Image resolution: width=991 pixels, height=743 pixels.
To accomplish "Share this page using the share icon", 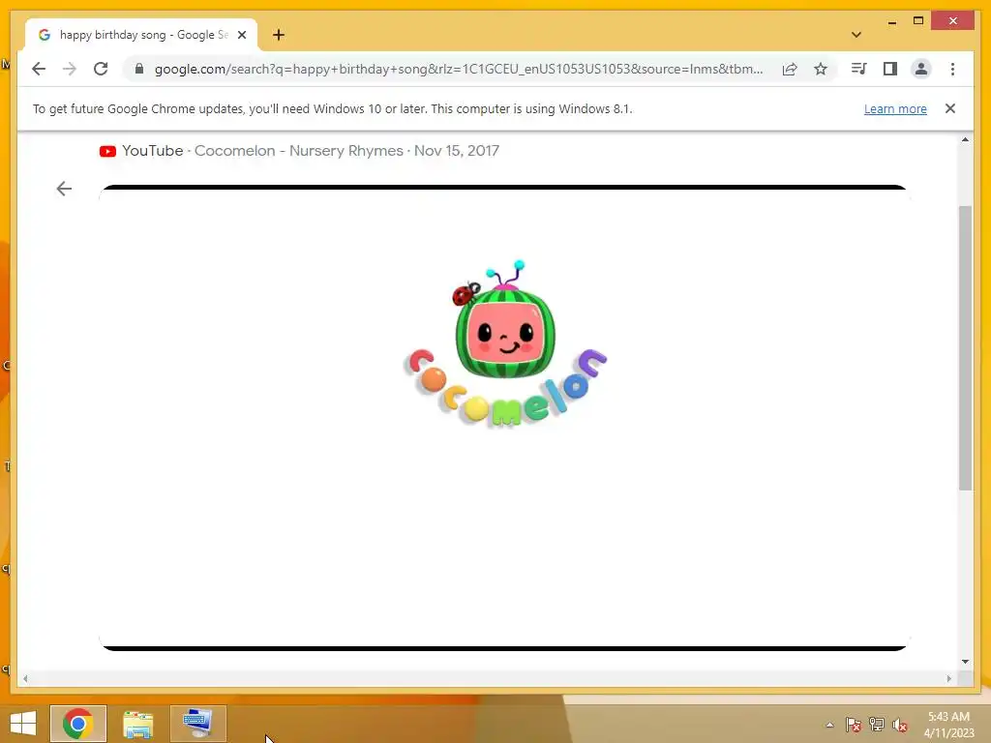I will tap(790, 69).
